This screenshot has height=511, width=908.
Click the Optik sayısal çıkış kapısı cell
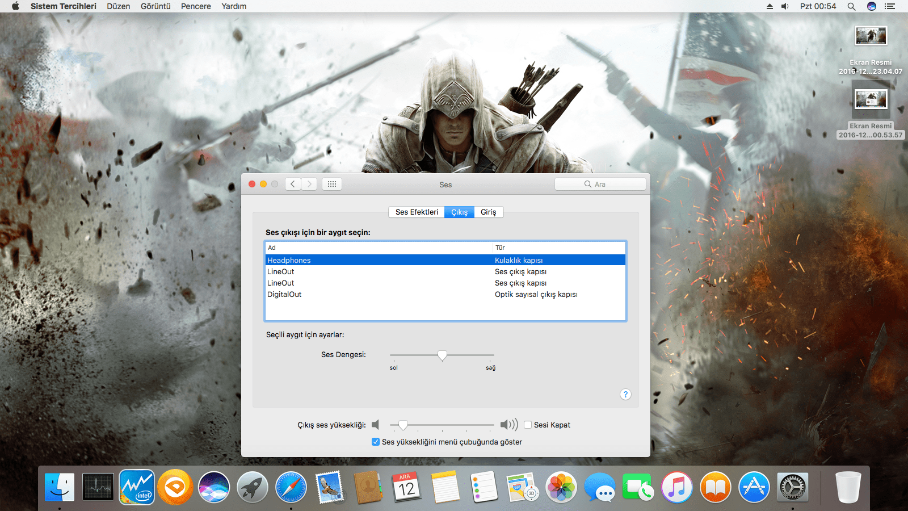536,294
